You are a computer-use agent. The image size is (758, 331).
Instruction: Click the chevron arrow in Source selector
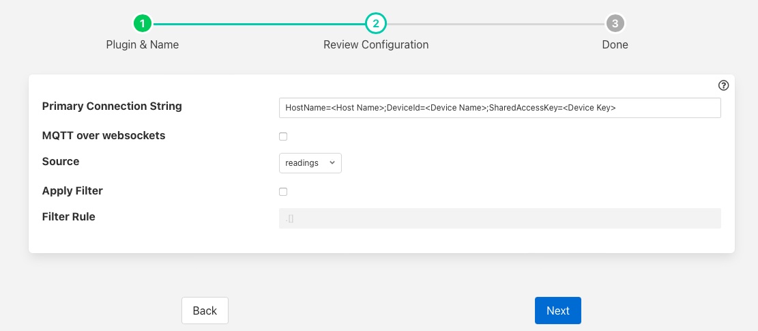tap(332, 163)
